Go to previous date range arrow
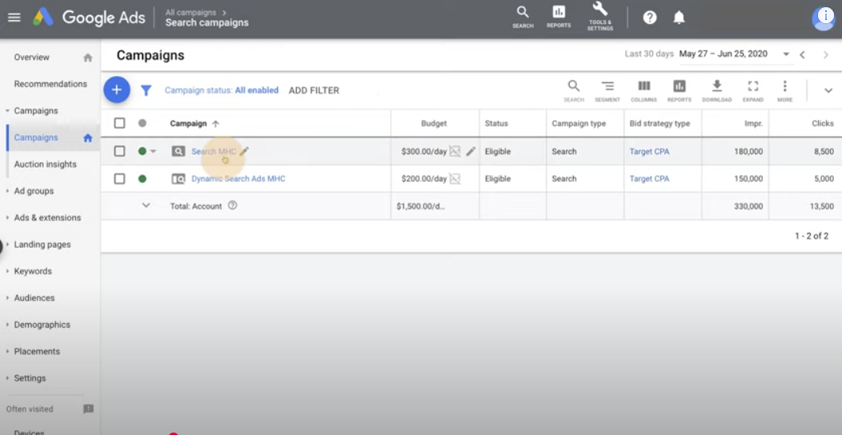The height and width of the screenshot is (435, 842). click(x=802, y=54)
